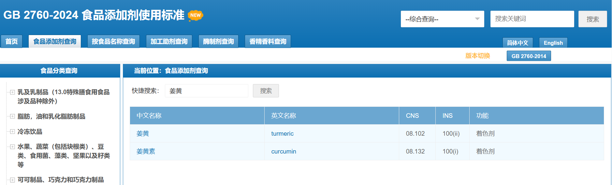Open the 酶制剂查询 tab
This screenshot has width=612, height=185.
pos(218,42)
